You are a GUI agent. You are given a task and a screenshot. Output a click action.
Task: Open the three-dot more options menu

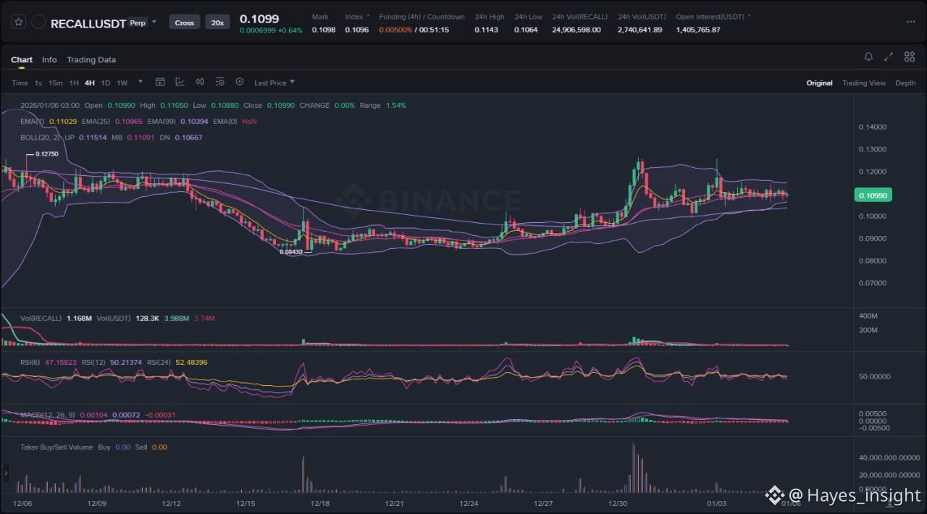pos(910,22)
